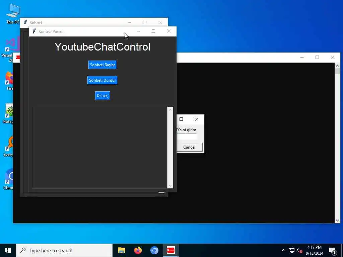Open Chrome from the taskbar
This screenshot has height=257, width=343.
click(154, 250)
